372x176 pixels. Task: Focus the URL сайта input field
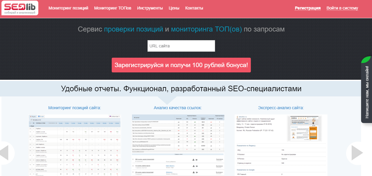click(181, 46)
